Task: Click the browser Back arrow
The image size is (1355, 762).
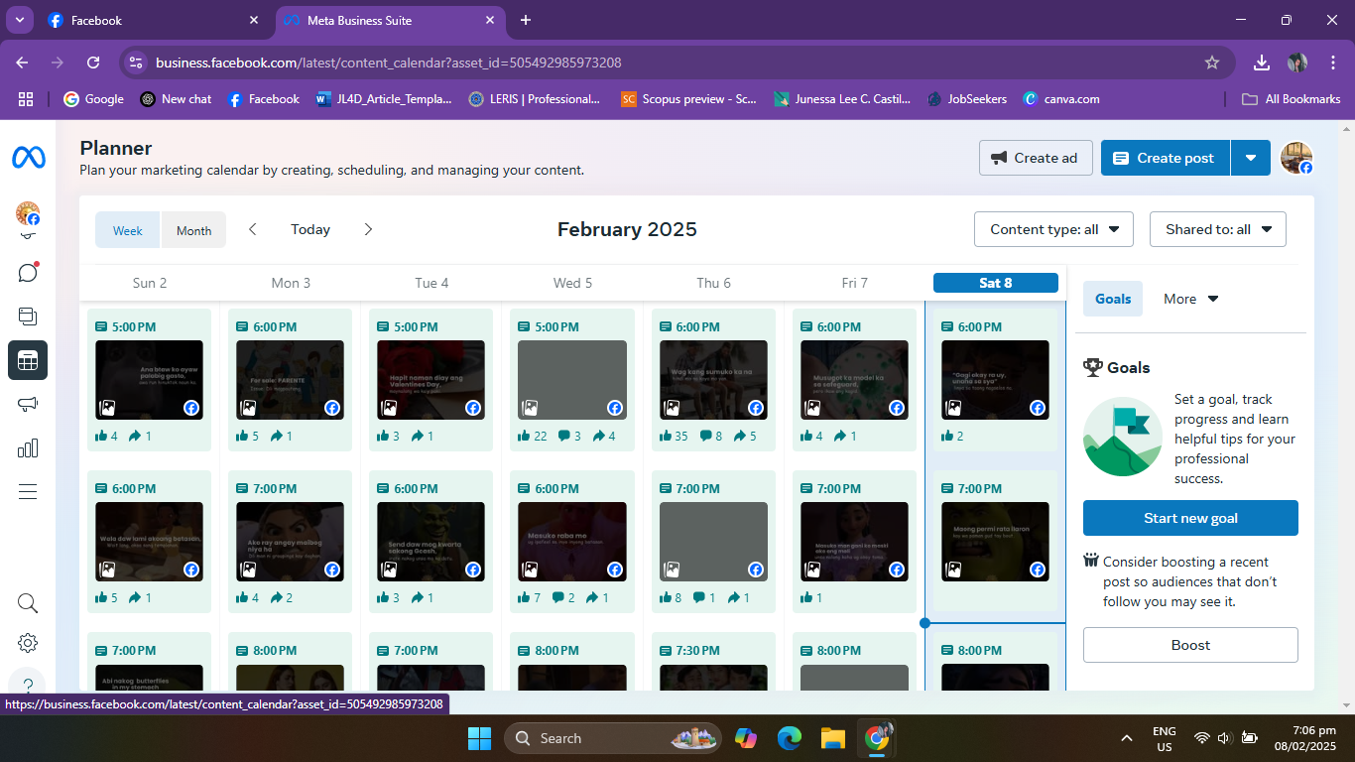Action: [23, 63]
